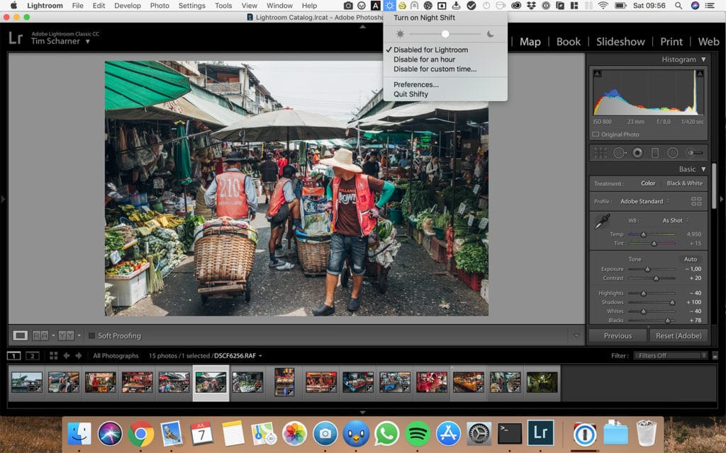Switch to Before/After Top/Bottom view
Viewport: 726px width, 453px height.
tap(66, 336)
